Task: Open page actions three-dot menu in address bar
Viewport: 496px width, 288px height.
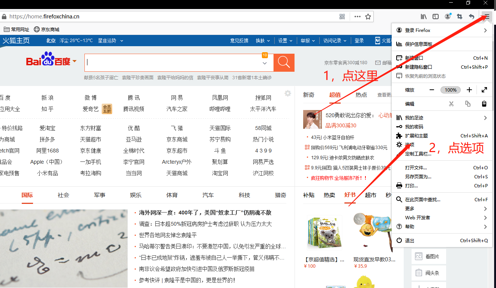Action: point(358,17)
